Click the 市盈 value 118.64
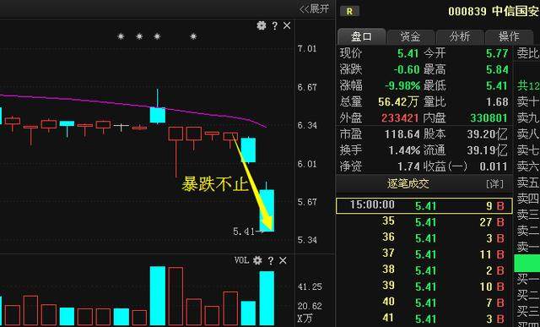Screen dimensions: 540x327 point(402,134)
